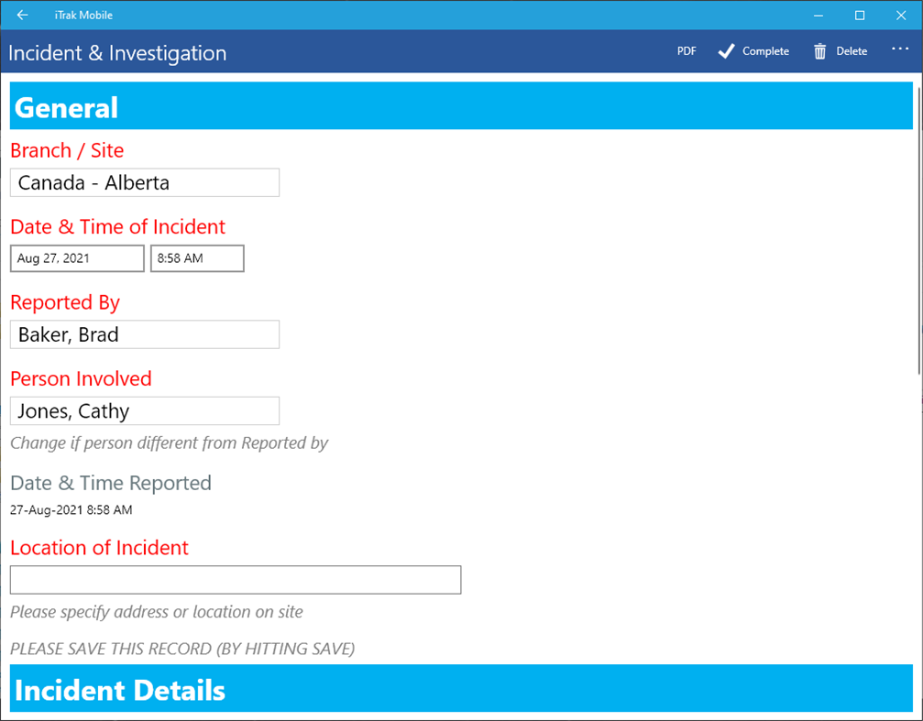Open the ellipsis overflow menu
Screen dimensions: 923x721
coord(899,50)
